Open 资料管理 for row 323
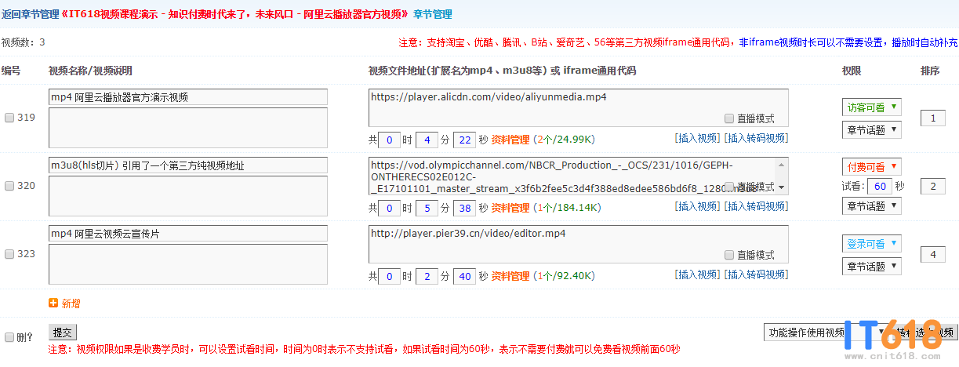The height and width of the screenshot is (367, 959). coord(510,276)
